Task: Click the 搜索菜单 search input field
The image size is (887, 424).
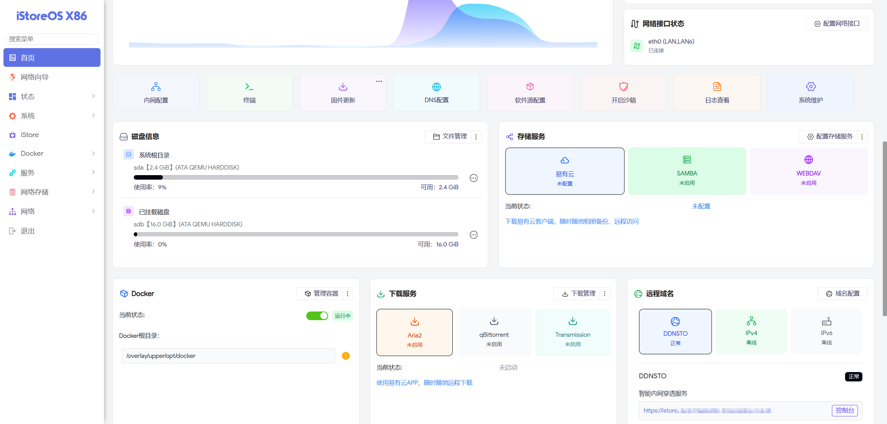Action: point(52,39)
